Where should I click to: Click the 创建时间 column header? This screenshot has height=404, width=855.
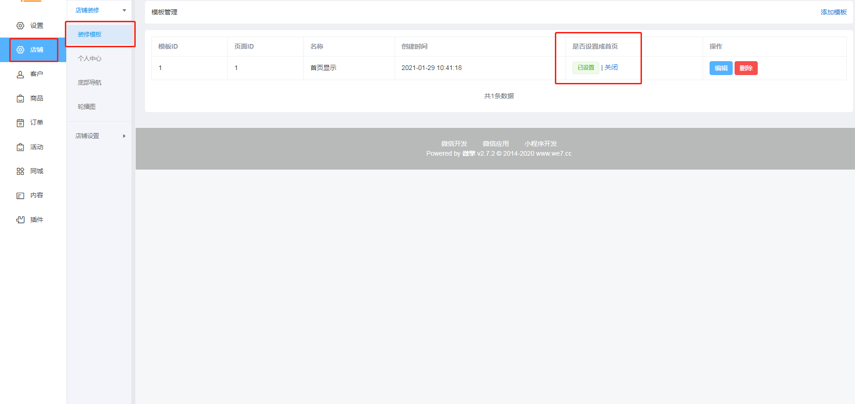point(415,47)
